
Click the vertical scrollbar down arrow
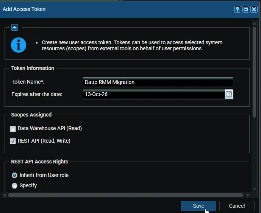(x=254, y=188)
